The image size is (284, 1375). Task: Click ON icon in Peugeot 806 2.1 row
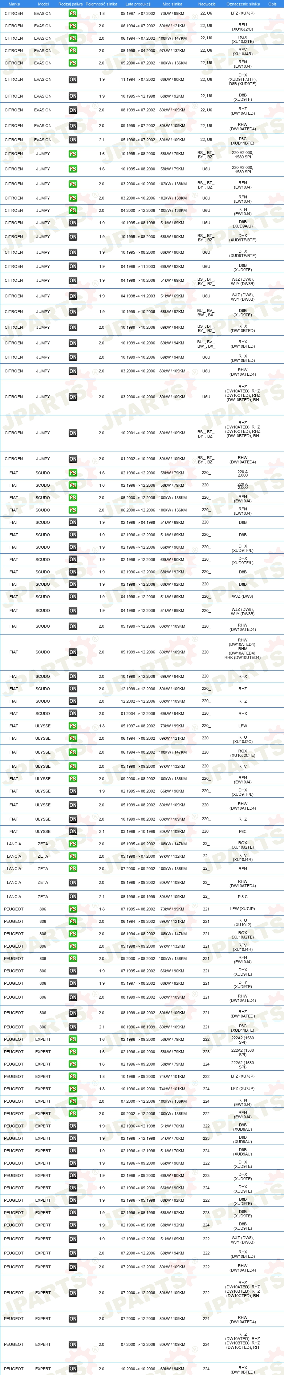click(x=73, y=1027)
